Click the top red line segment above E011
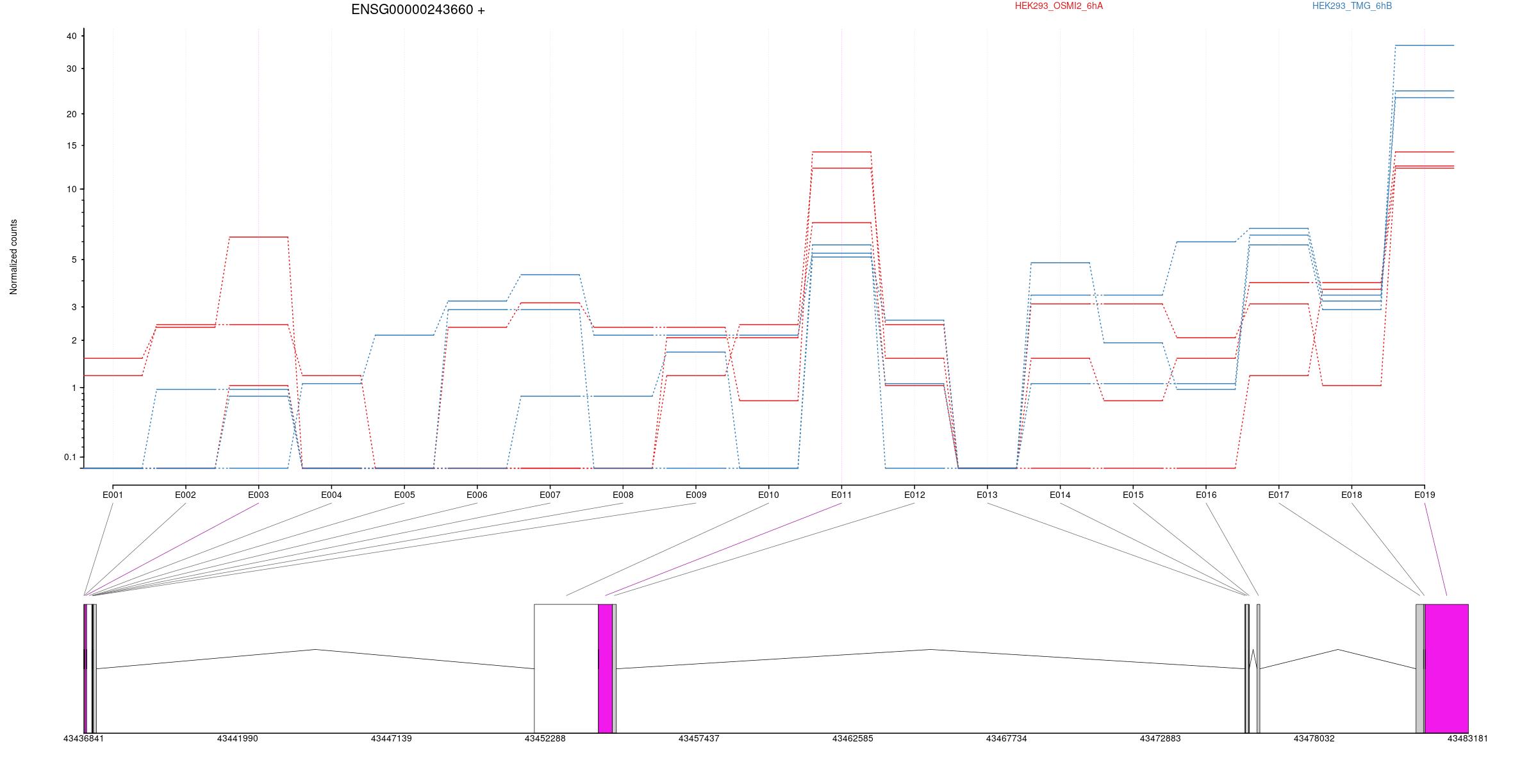The image size is (1538, 769). [x=841, y=152]
